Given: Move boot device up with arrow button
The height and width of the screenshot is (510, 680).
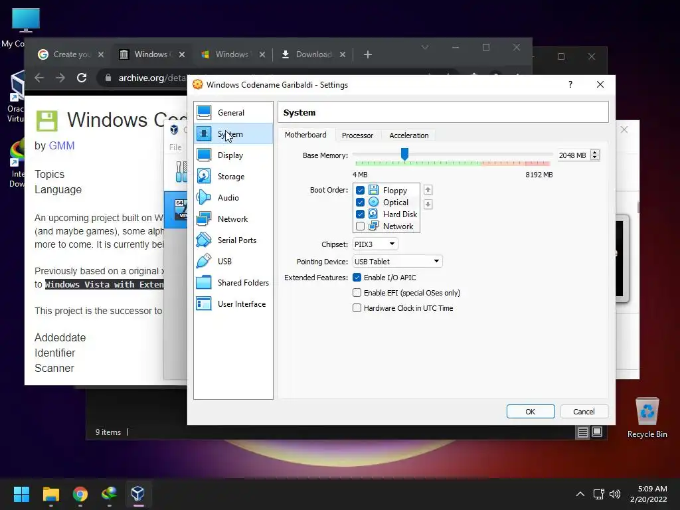Looking at the screenshot, I should tap(428, 190).
